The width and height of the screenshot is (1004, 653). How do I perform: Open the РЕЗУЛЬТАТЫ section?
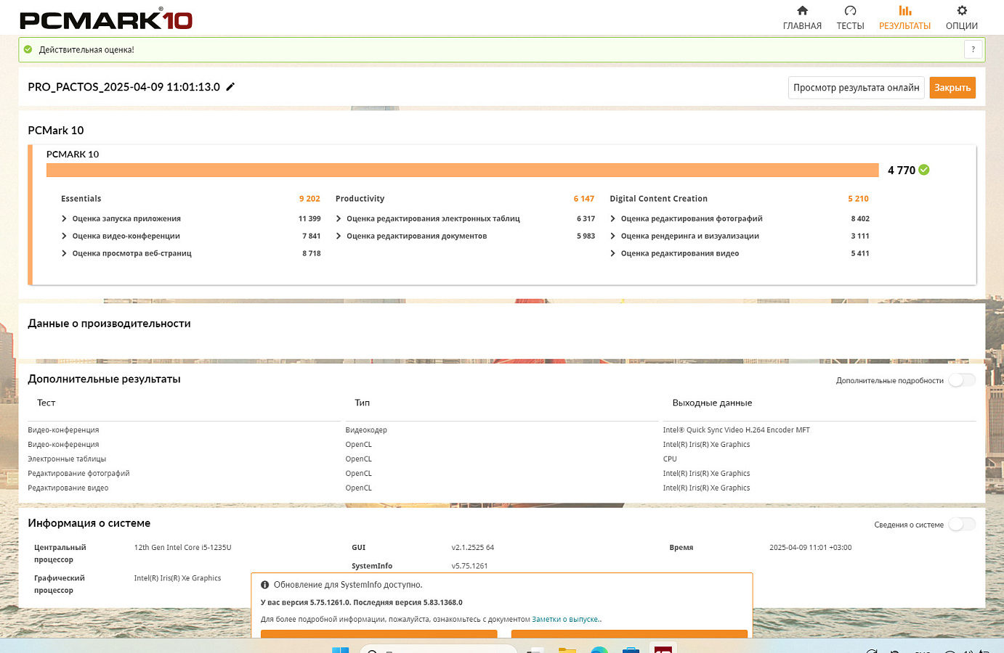(x=904, y=18)
